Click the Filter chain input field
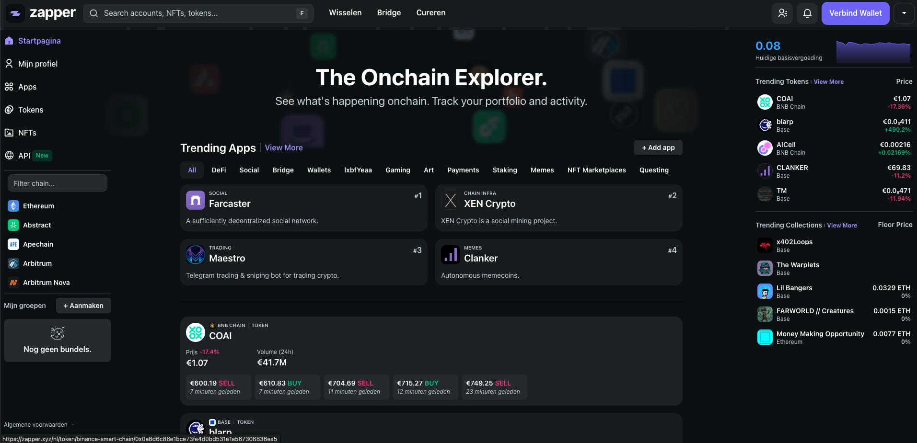The height and width of the screenshot is (443, 917). (x=58, y=183)
